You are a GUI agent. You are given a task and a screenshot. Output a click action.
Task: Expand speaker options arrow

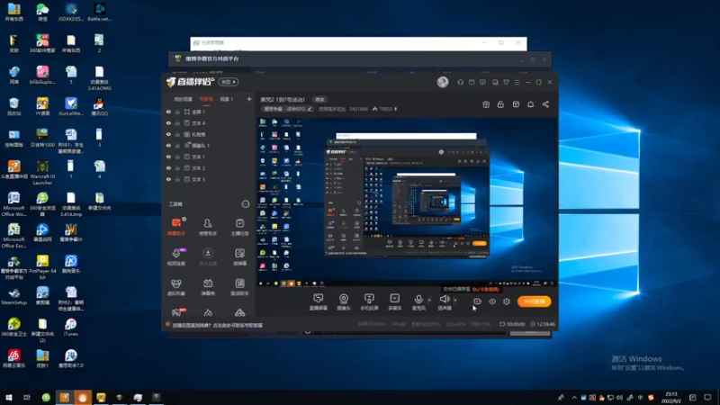click(x=455, y=300)
